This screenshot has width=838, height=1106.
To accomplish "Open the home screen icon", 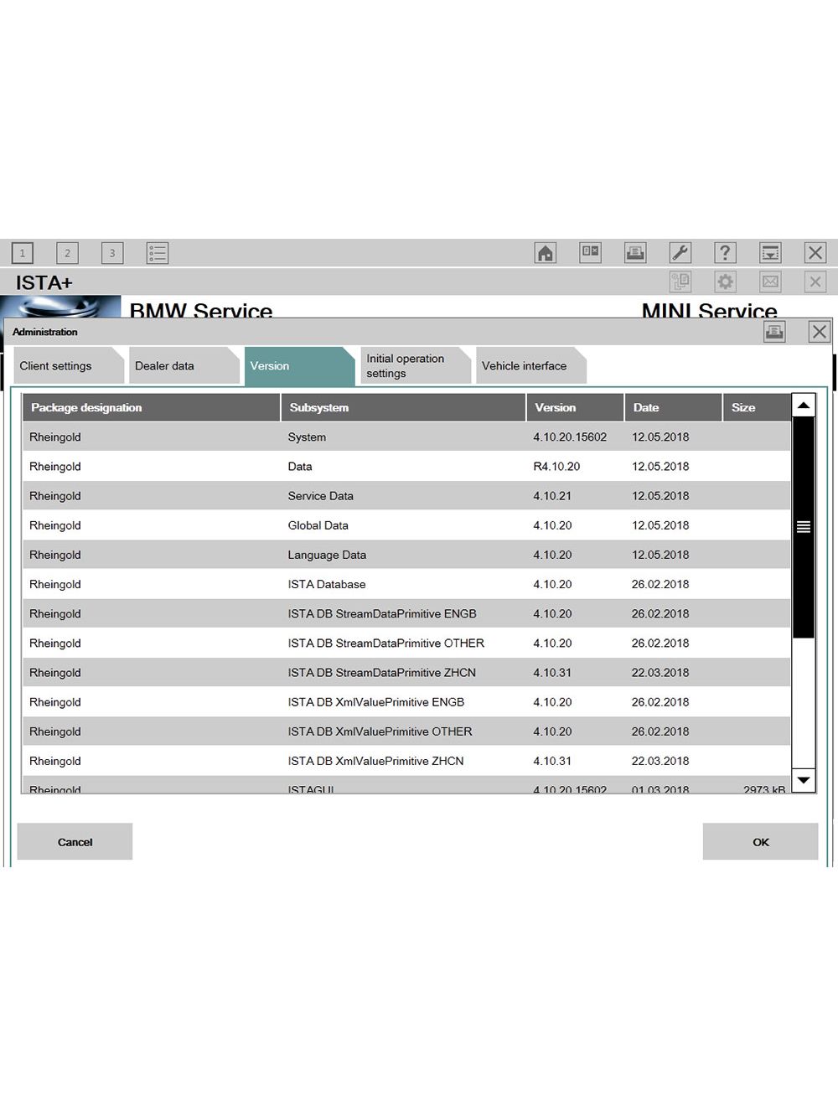I will [x=546, y=253].
